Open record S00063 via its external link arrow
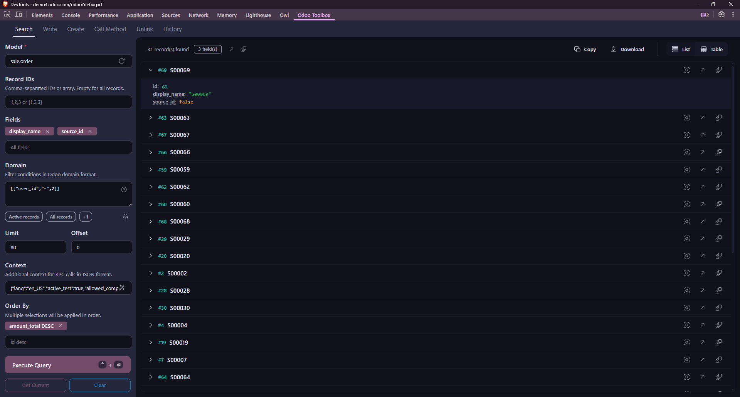This screenshot has width=740, height=397. click(x=703, y=118)
